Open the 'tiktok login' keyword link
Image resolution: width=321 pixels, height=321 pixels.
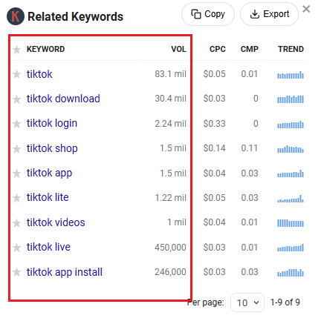[52, 124]
